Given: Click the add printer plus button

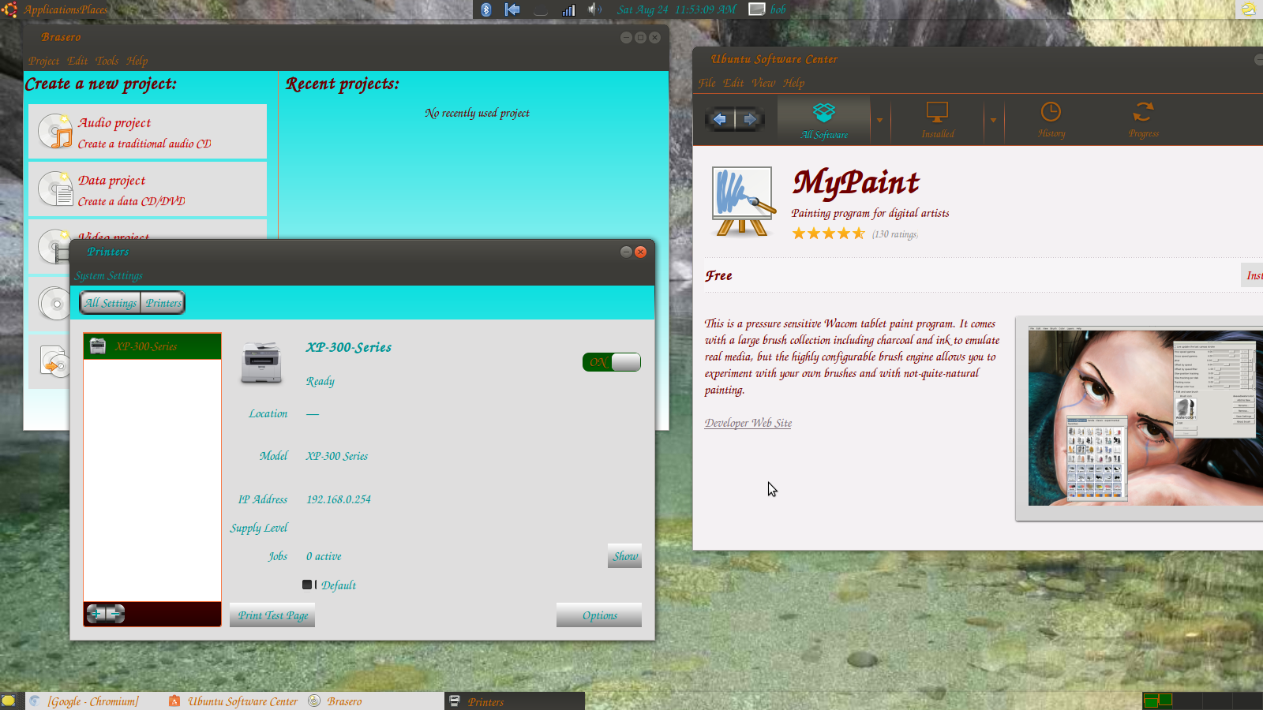Looking at the screenshot, I should [x=96, y=614].
